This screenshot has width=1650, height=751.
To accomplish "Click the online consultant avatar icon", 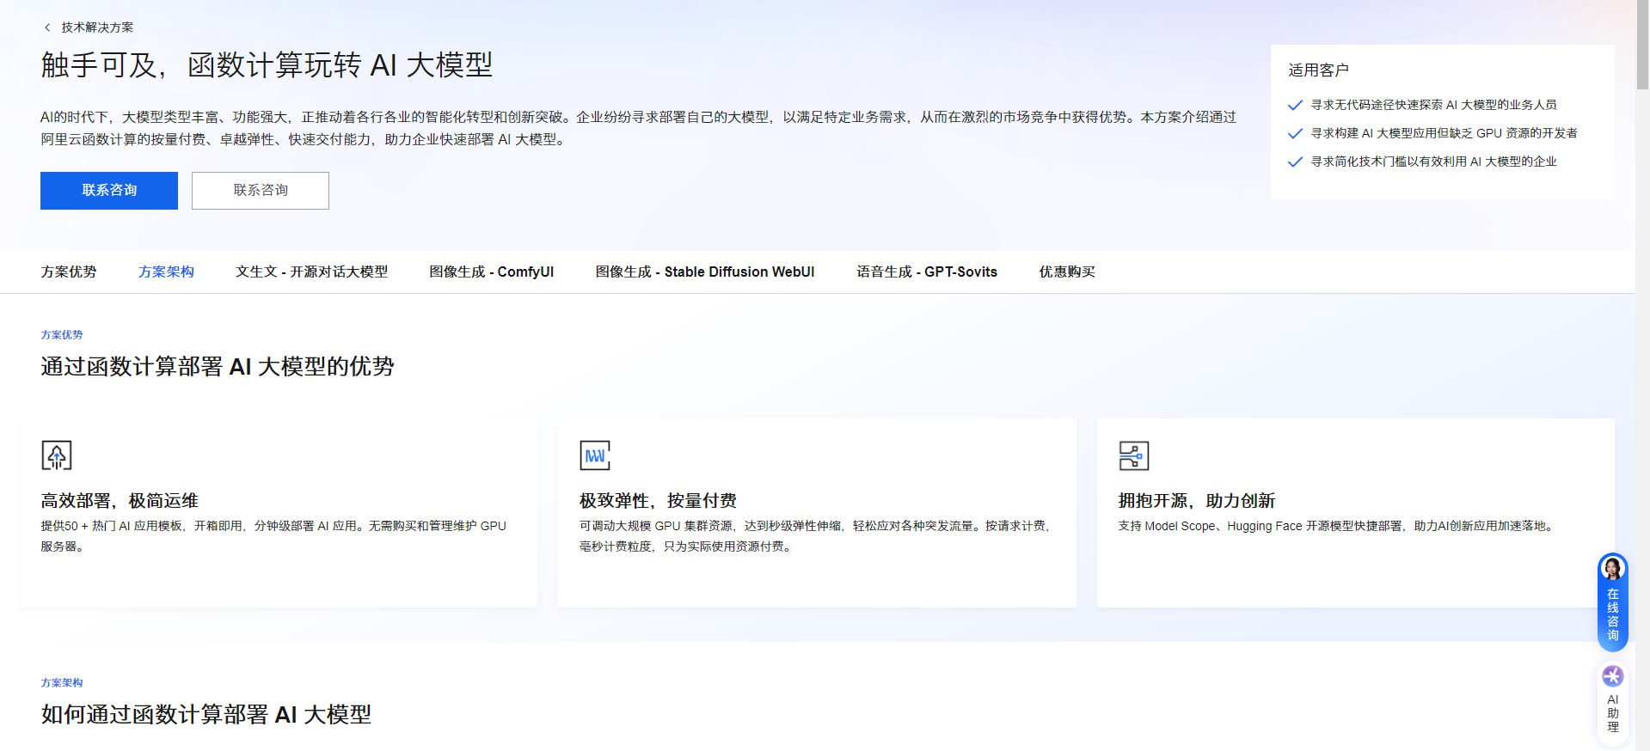I will [1613, 569].
